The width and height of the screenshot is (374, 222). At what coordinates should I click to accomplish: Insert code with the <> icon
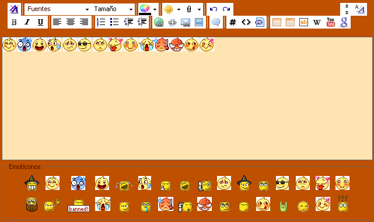point(246,22)
